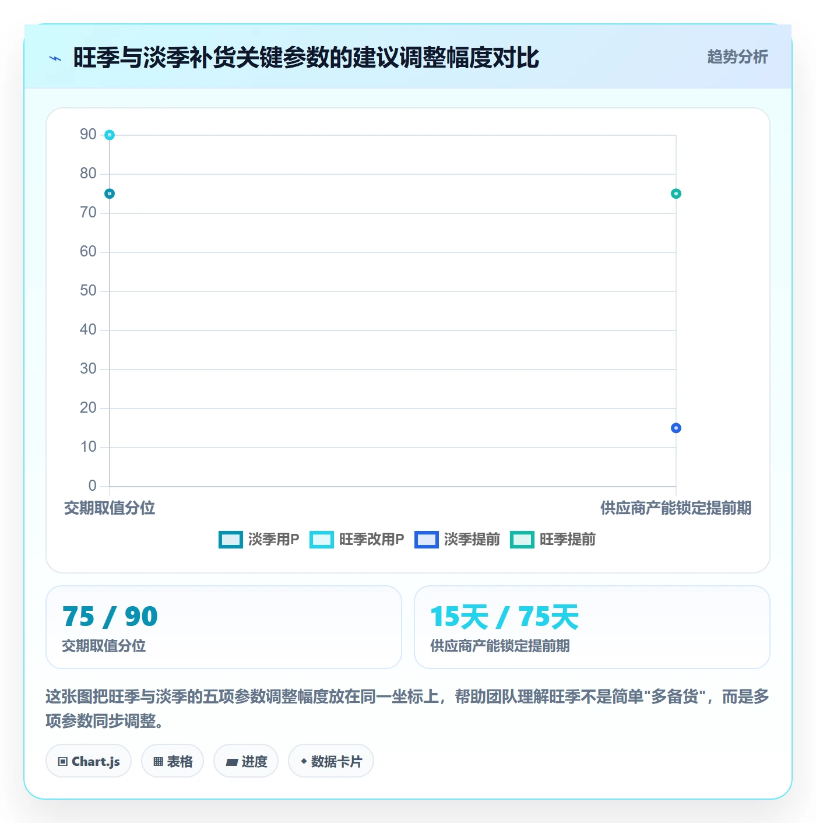Select the cyan data point at 90
The width and height of the screenshot is (816, 823).
click(x=110, y=135)
